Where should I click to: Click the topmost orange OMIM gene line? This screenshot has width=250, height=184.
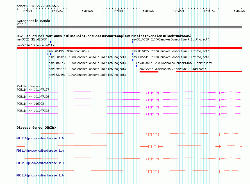(129, 134)
